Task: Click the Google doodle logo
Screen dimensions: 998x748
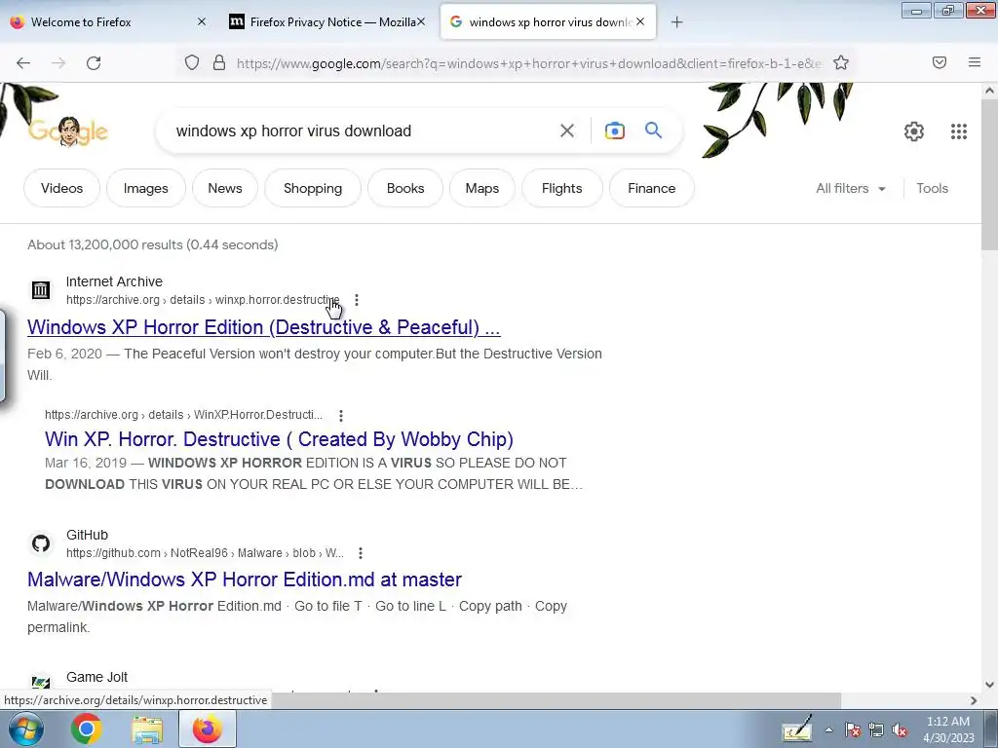Action: point(68,131)
